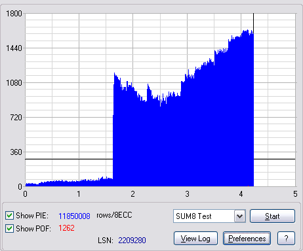Click the rows/8ECC unit label
Screen dimensions: 303x251
114,215
